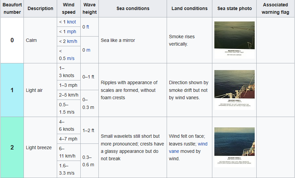Enlarge the Beaufort force 1 sea photo

234,90
